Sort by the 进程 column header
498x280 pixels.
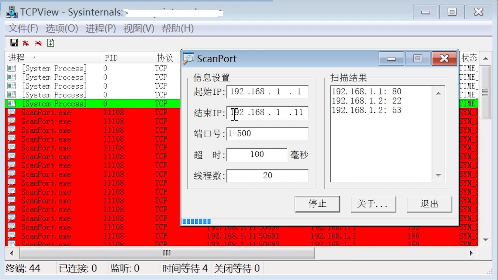tap(53, 58)
